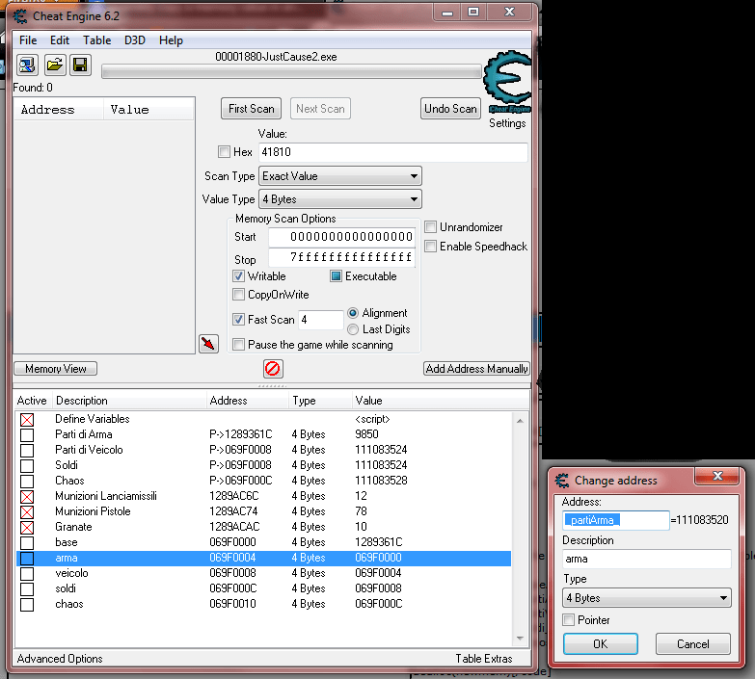Viewport: 755px width, 679px height.
Task: Click the scan Value input field
Action: point(393,152)
